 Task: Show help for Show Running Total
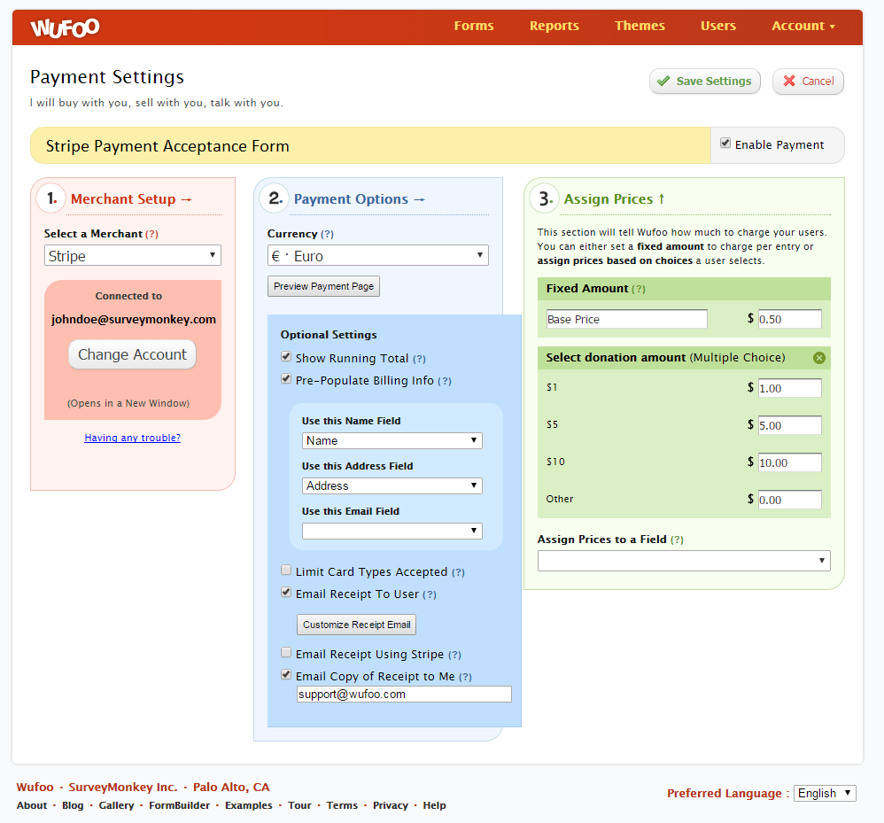[x=419, y=359]
